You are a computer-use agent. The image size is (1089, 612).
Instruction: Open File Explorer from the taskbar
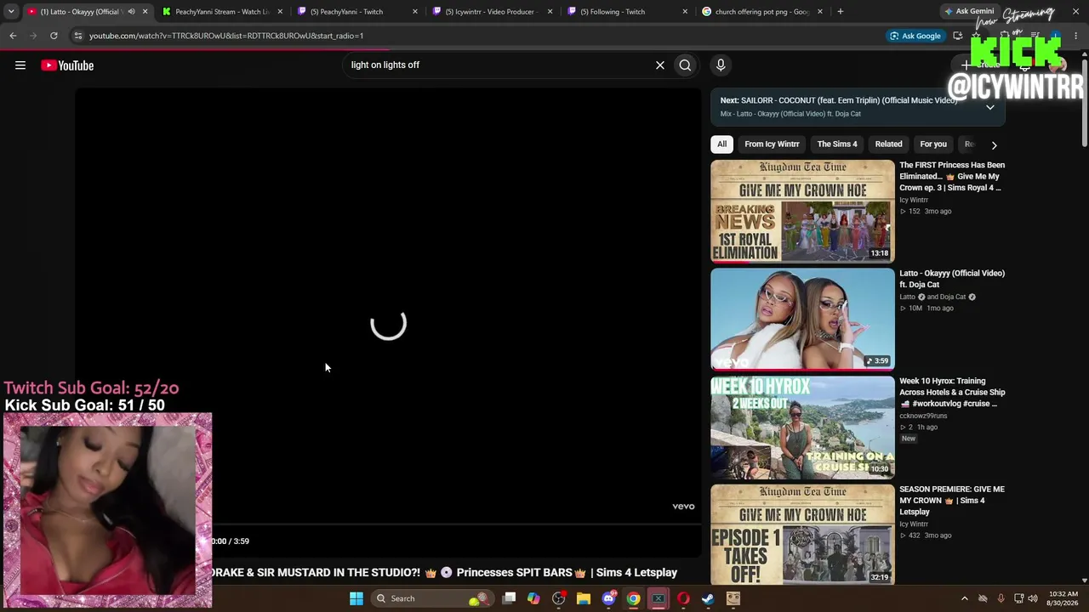click(x=584, y=598)
